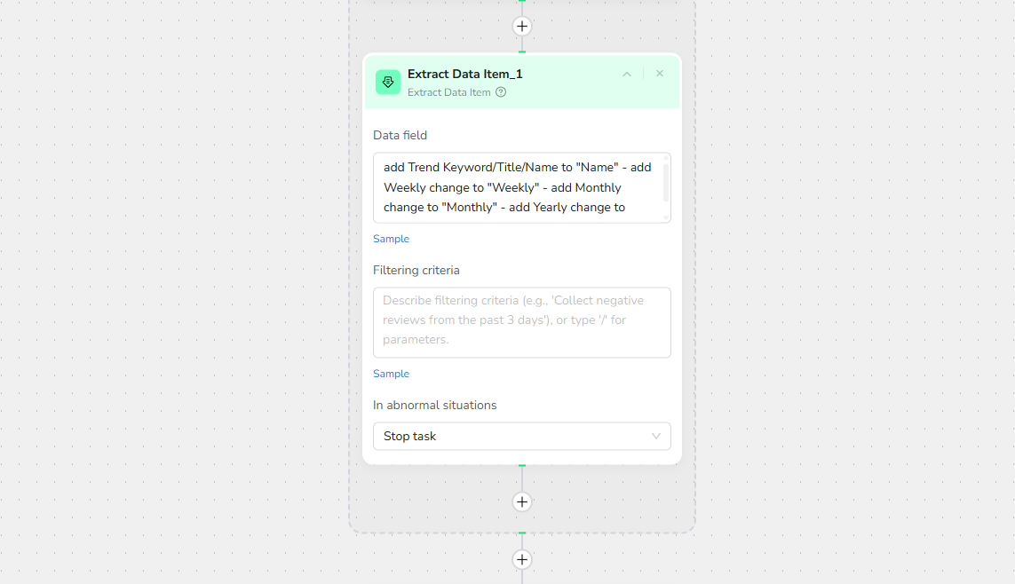Add a step above Extract Data Item_1
The height and width of the screenshot is (584, 1015).
522,26
